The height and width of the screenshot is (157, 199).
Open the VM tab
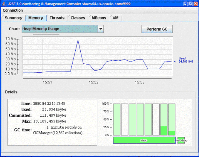(x=116, y=18)
